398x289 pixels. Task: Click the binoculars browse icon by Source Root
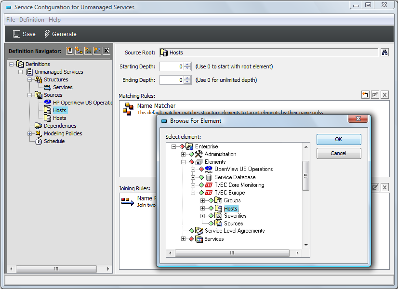click(x=385, y=53)
